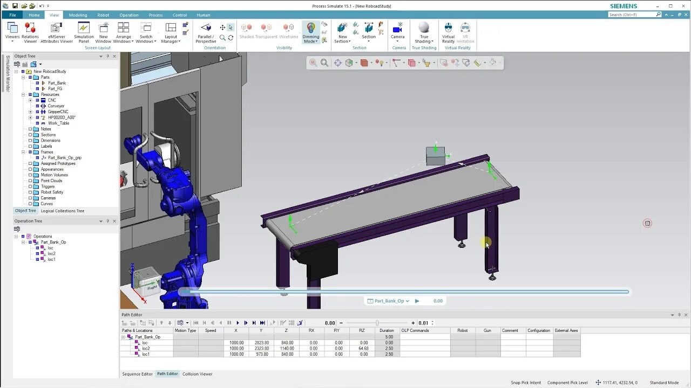Screen dimensions: 691x388
Task: Click the Search box in title bar
Action: 634,15
